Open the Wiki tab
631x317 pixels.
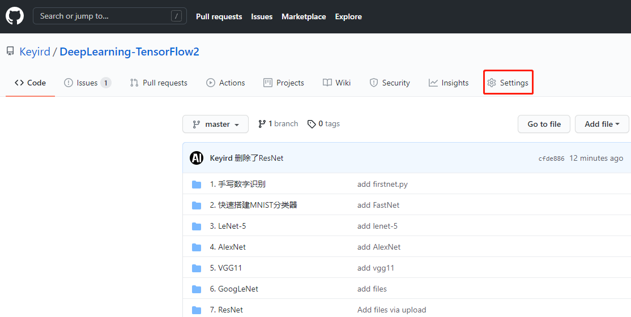point(337,83)
